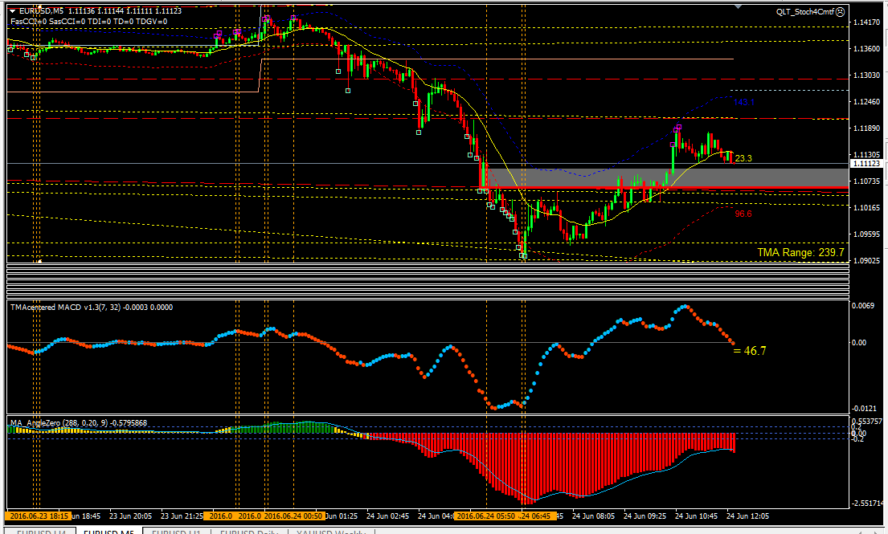The width and height of the screenshot is (888, 534).
Task: Click time axis label '23 Jun 20:05'
Action: [x=130, y=516]
